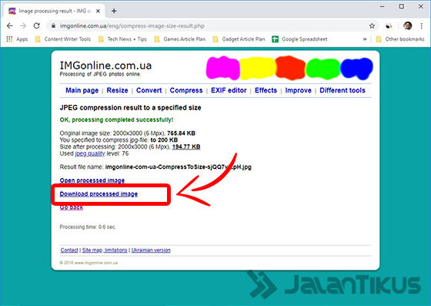Screen dimensions: 431x306
Task: Click the Go back link
Action: pyautogui.click(x=72, y=207)
